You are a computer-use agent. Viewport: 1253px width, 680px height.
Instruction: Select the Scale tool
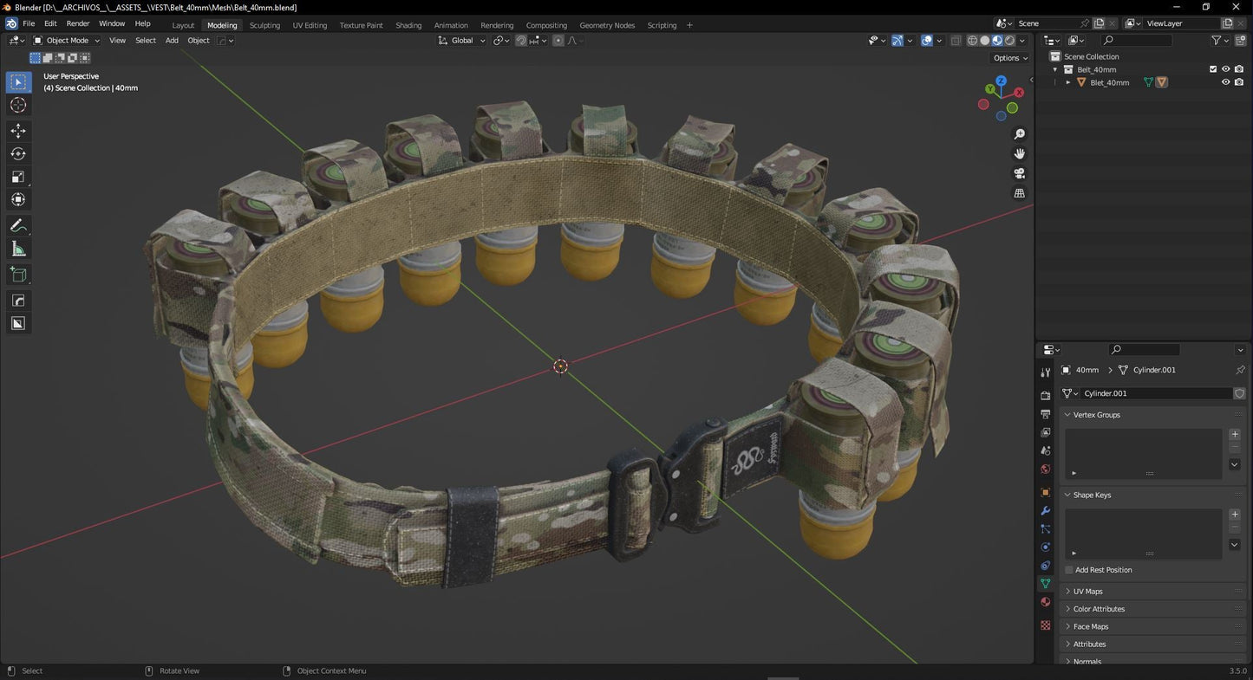[x=17, y=177]
